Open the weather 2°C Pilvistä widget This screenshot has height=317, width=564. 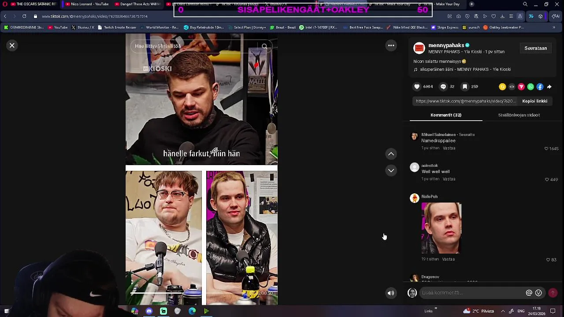tap(479, 311)
